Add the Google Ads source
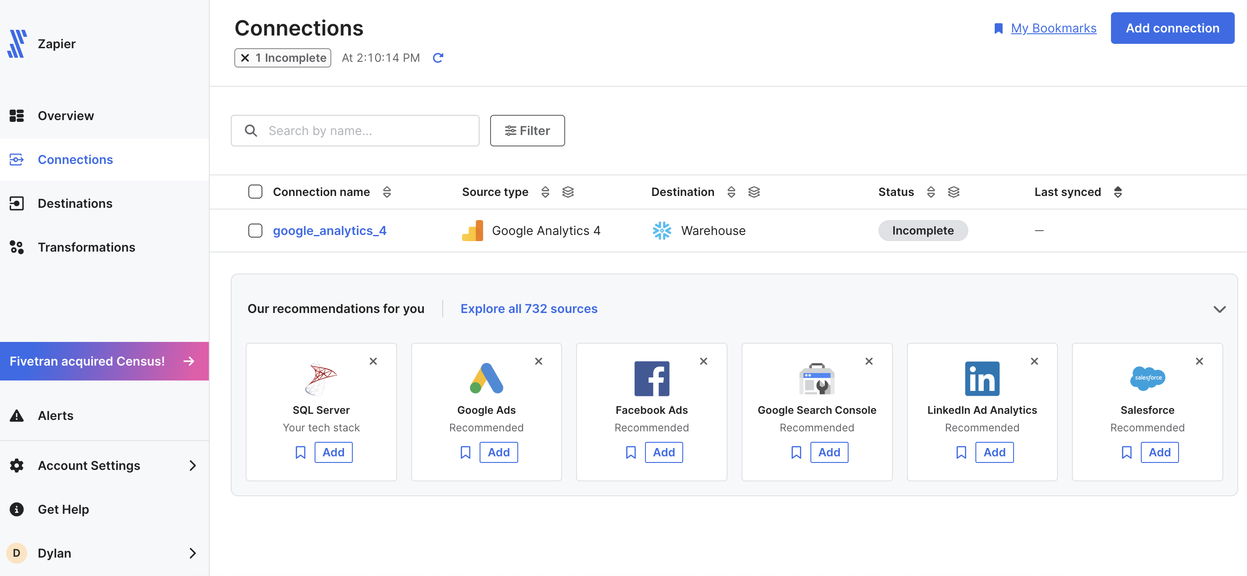 click(x=498, y=452)
